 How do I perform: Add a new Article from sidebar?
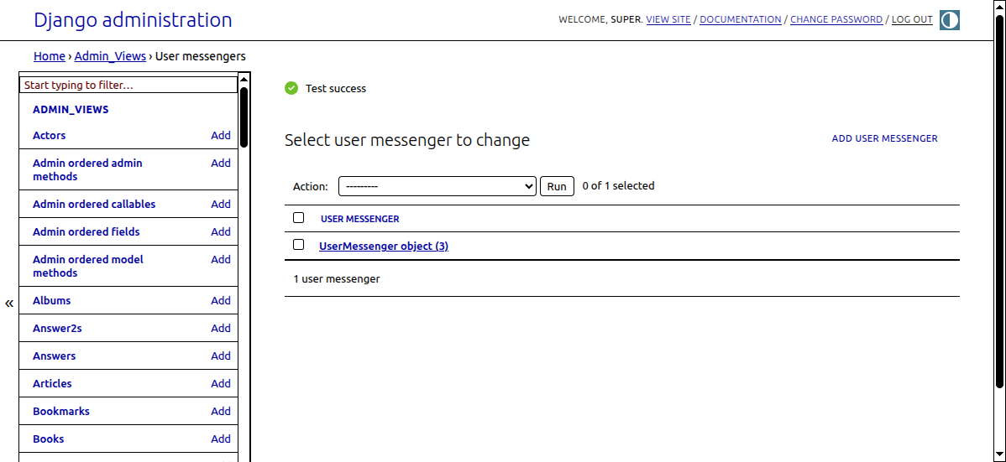click(x=221, y=383)
